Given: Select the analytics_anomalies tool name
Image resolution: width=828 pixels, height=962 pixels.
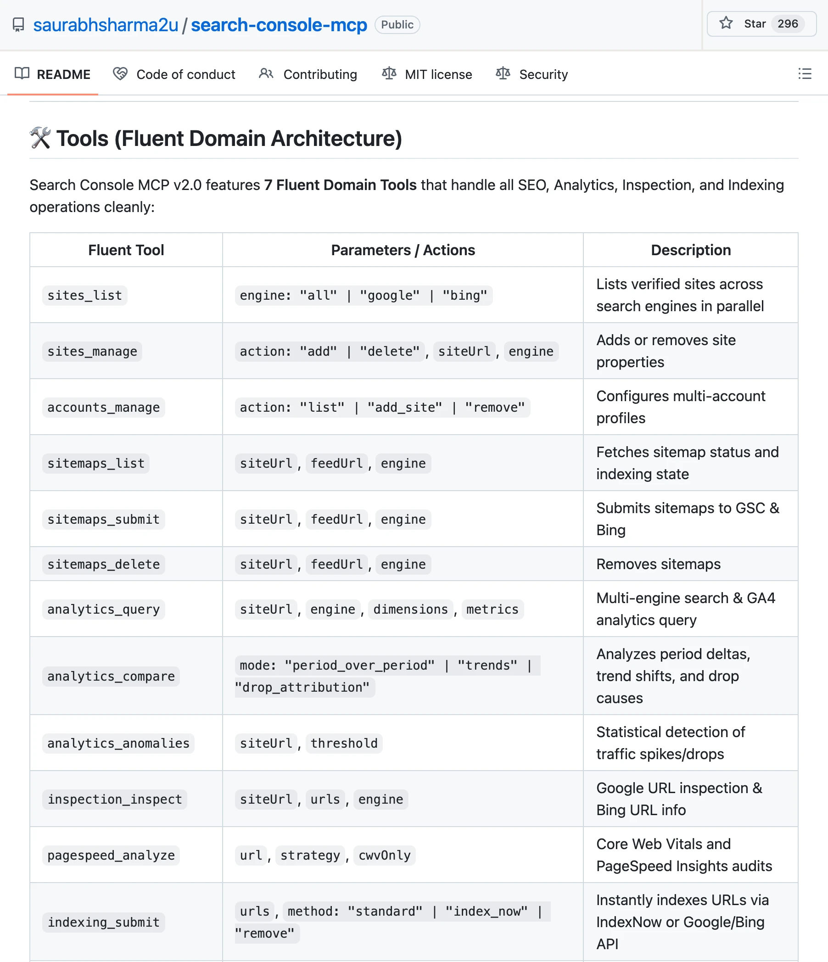Looking at the screenshot, I should pos(118,744).
